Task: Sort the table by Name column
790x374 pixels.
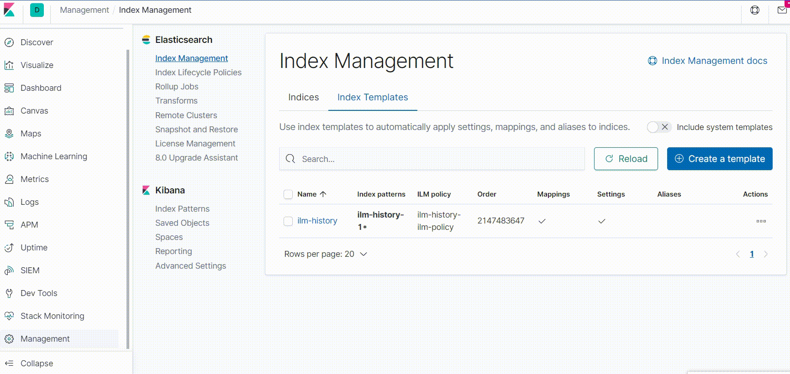Action: point(312,194)
